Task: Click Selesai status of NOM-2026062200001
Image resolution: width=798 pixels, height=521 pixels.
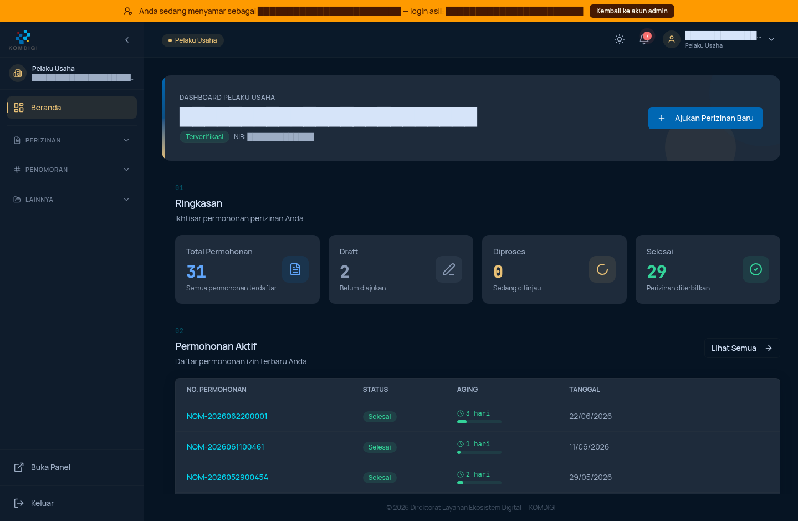Action: pyautogui.click(x=380, y=417)
